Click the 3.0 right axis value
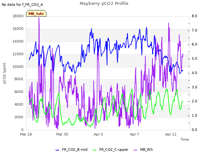 pyautogui.click(x=194, y=87)
